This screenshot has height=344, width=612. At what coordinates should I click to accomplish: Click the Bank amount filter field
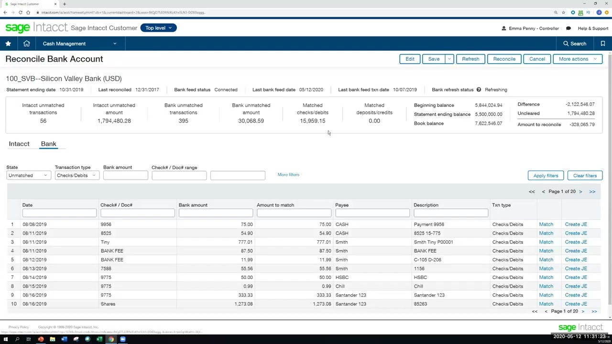125,175
